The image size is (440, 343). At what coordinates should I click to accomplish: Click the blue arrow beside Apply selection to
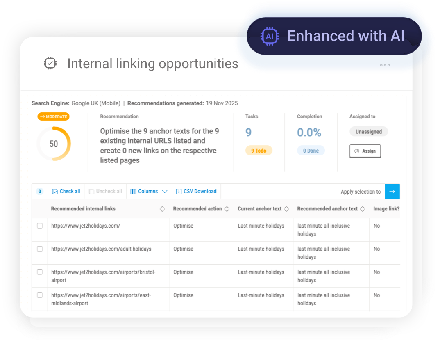tap(392, 191)
